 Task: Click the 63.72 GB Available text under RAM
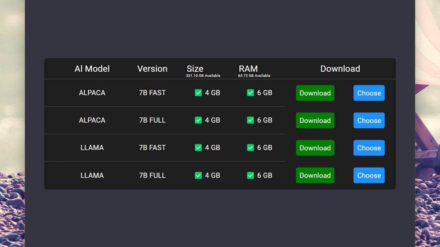point(254,76)
